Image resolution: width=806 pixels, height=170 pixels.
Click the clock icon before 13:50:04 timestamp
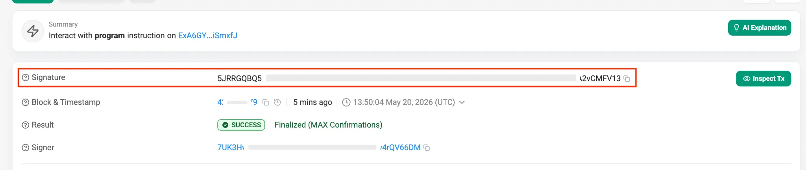tap(346, 102)
